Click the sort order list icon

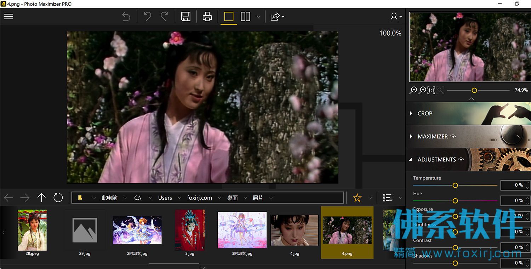[388, 198]
